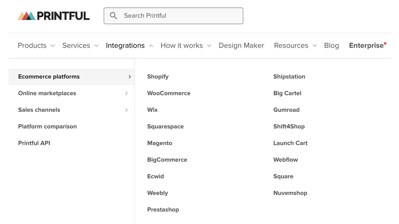Click the Integrations menu item

125,45
